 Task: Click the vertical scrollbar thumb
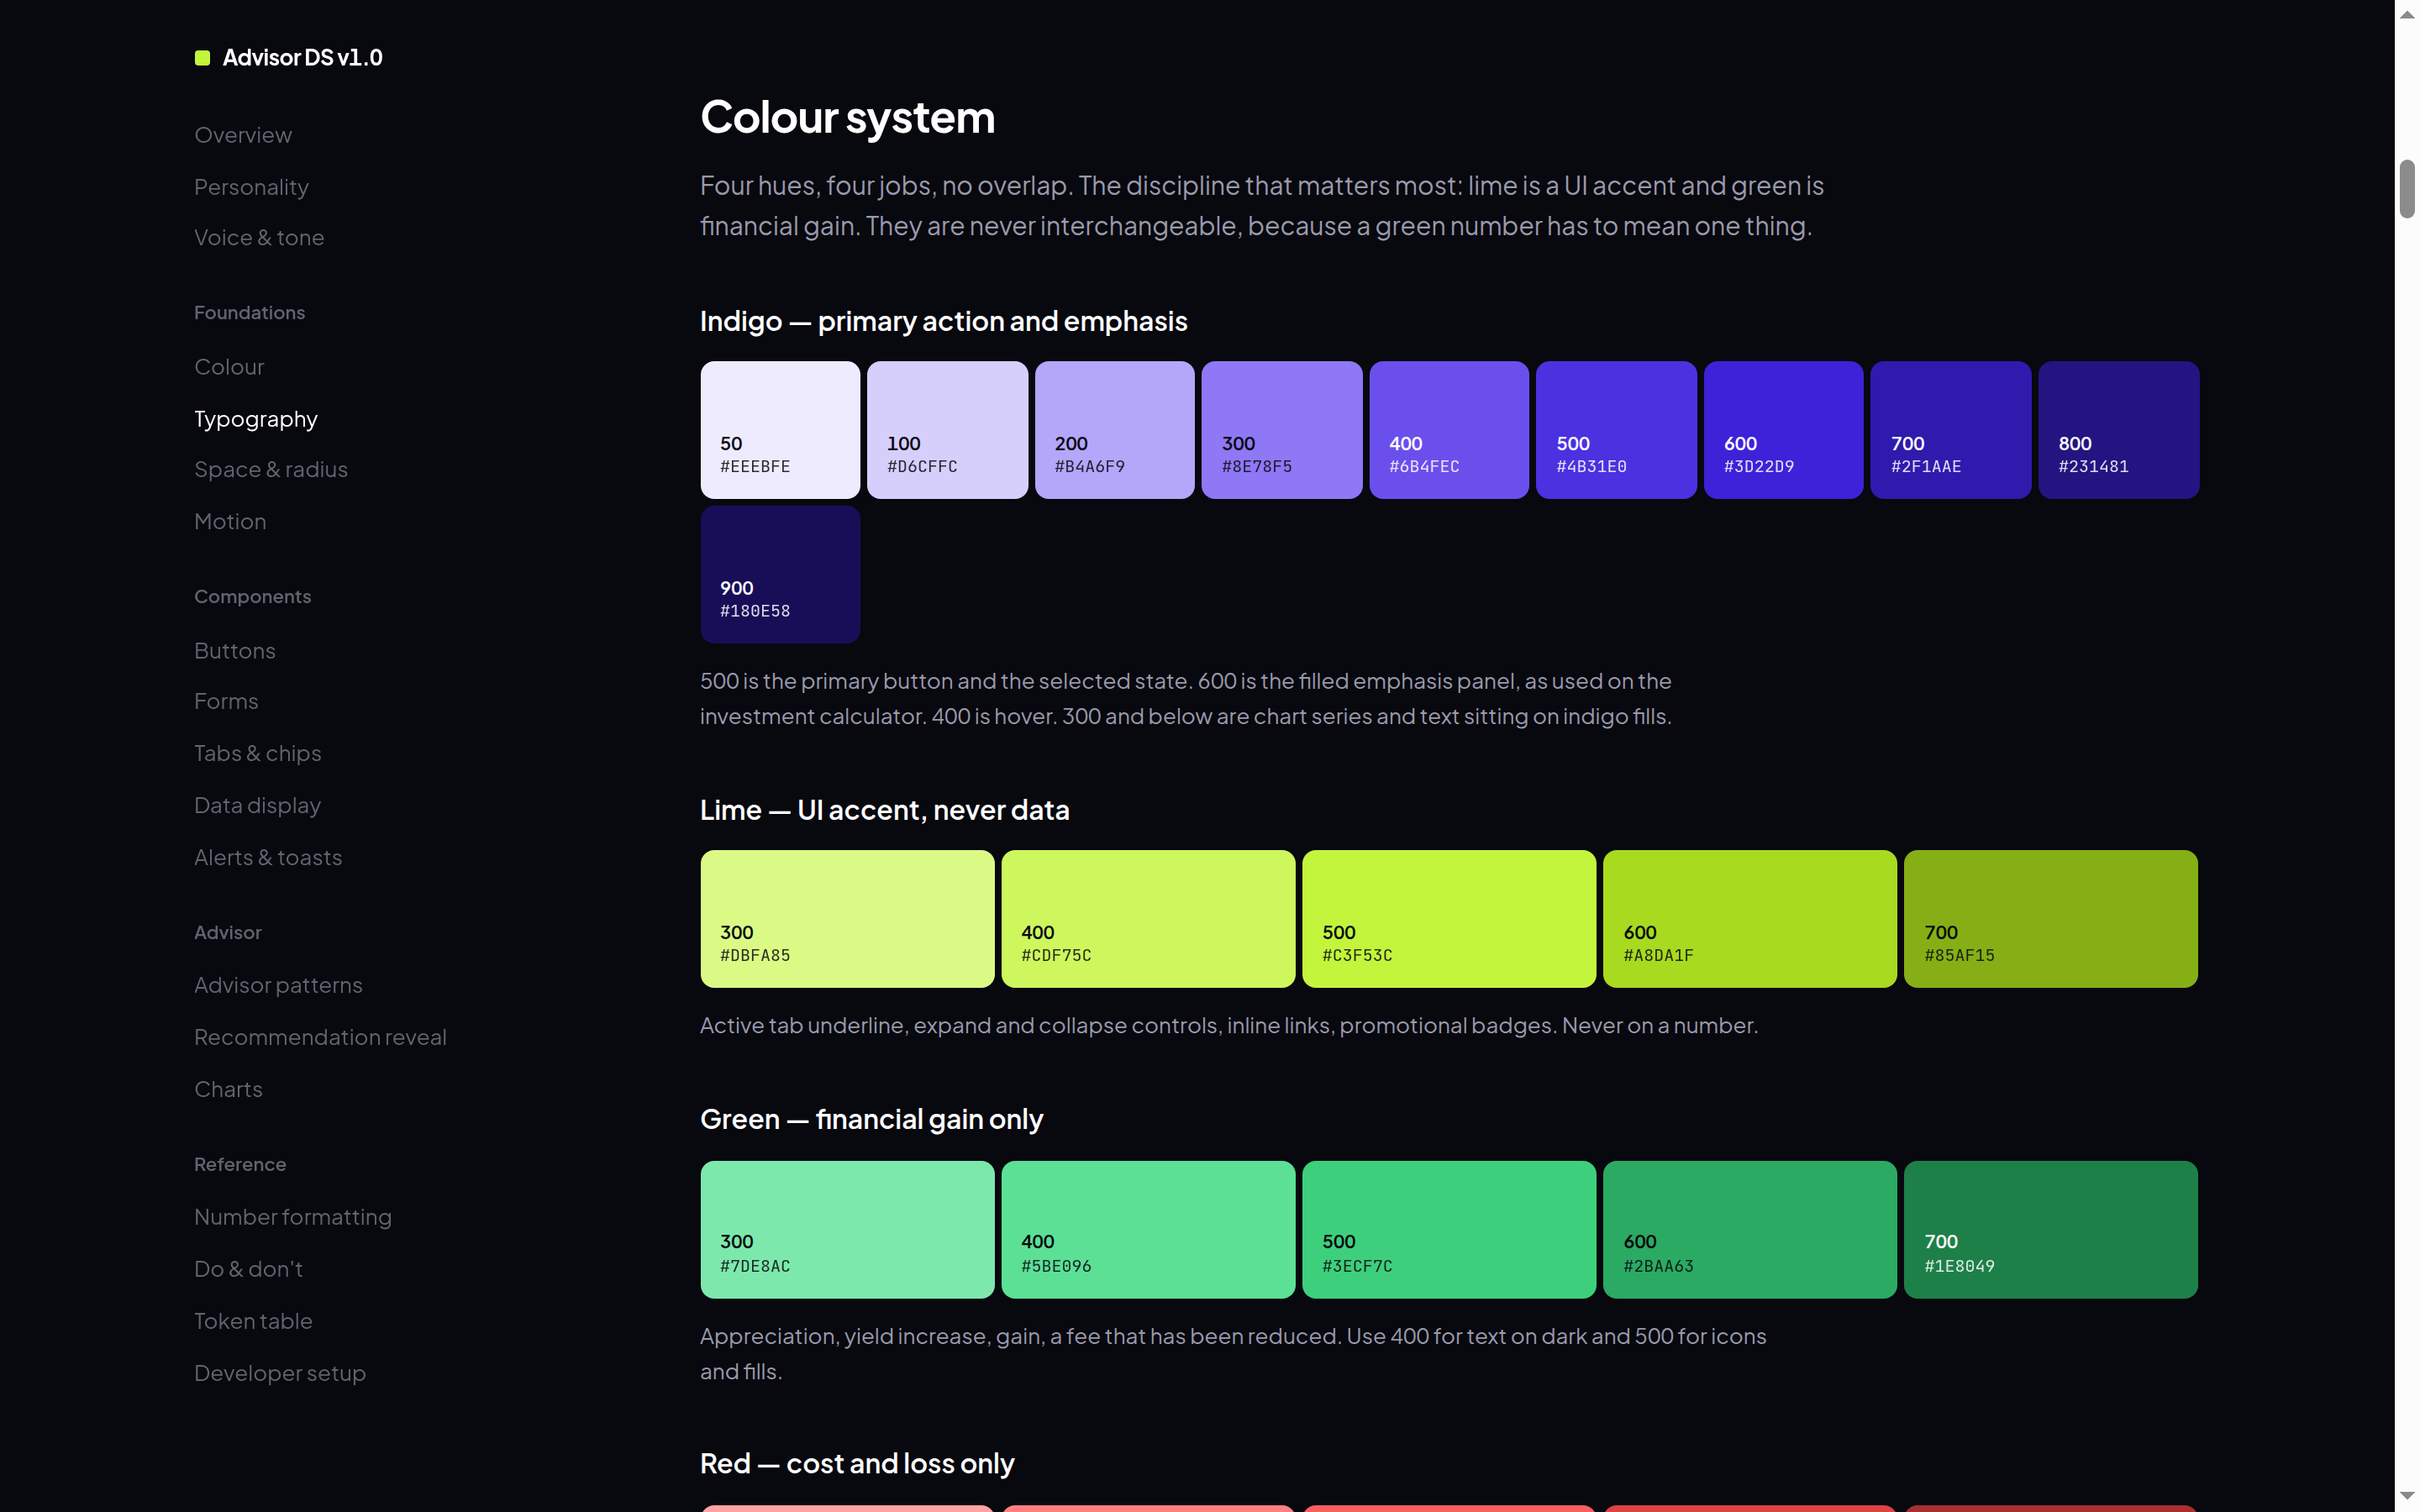point(2407,188)
